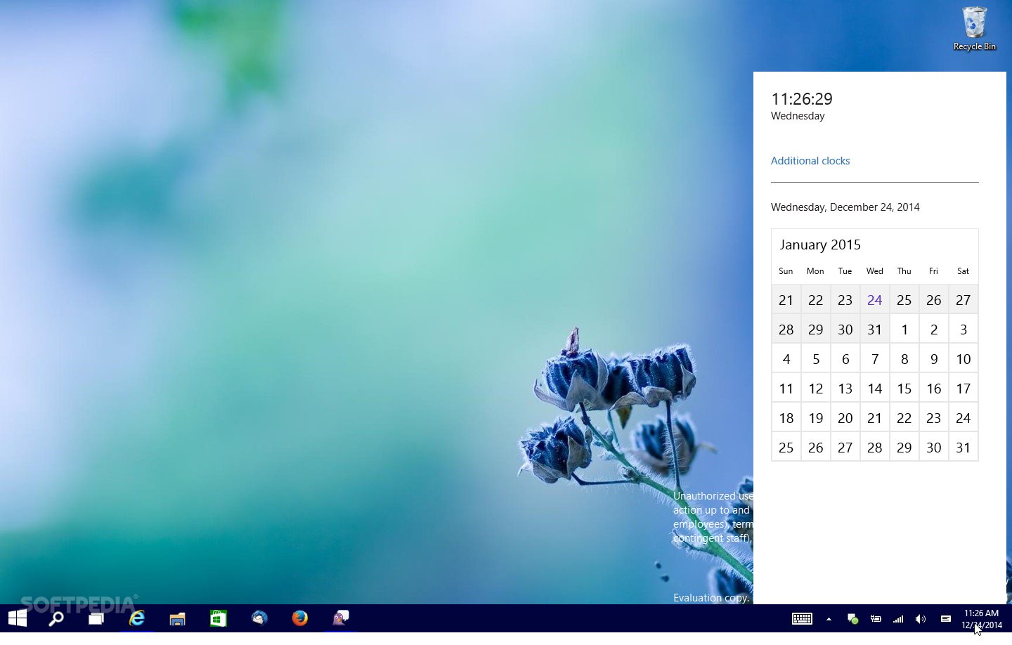Launch Thunderbird mail from the taskbar
The image size is (1012, 645).
[259, 618]
